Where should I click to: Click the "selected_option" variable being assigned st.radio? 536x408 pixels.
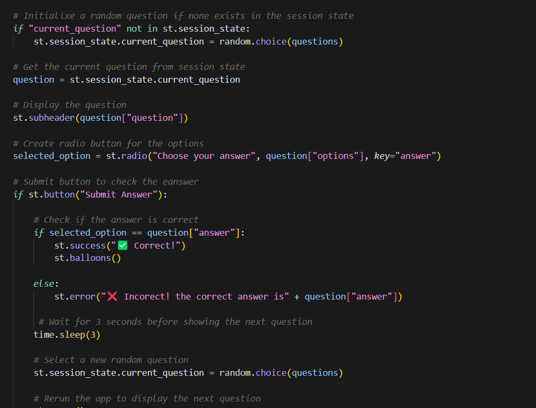52,156
